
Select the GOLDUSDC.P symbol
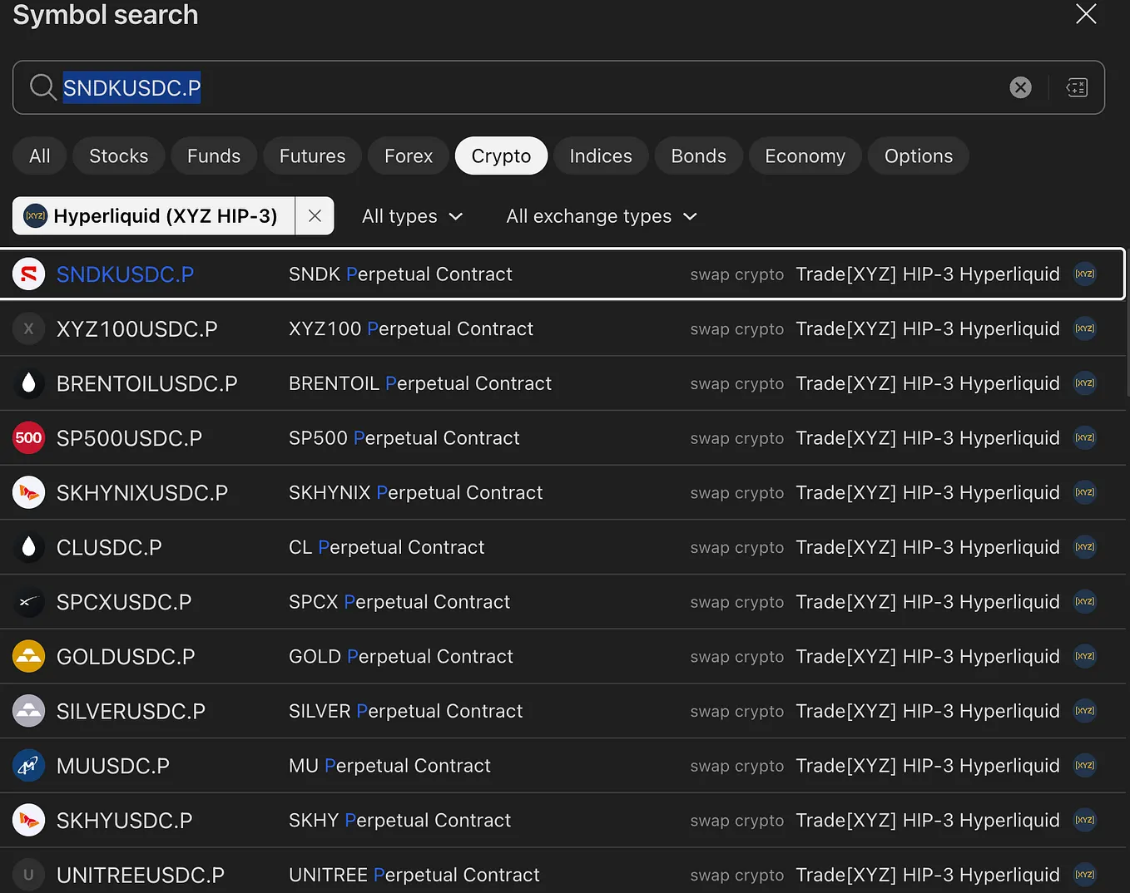tap(563, 657)
